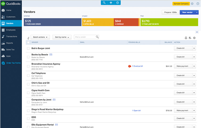Go to Reports in the sidebar
Viewport: 201px width, 128px height.
click(10, 43)
